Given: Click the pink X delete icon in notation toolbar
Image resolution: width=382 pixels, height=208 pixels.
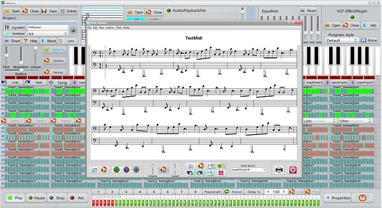Looking at the screenshot, I should point(221,173).
